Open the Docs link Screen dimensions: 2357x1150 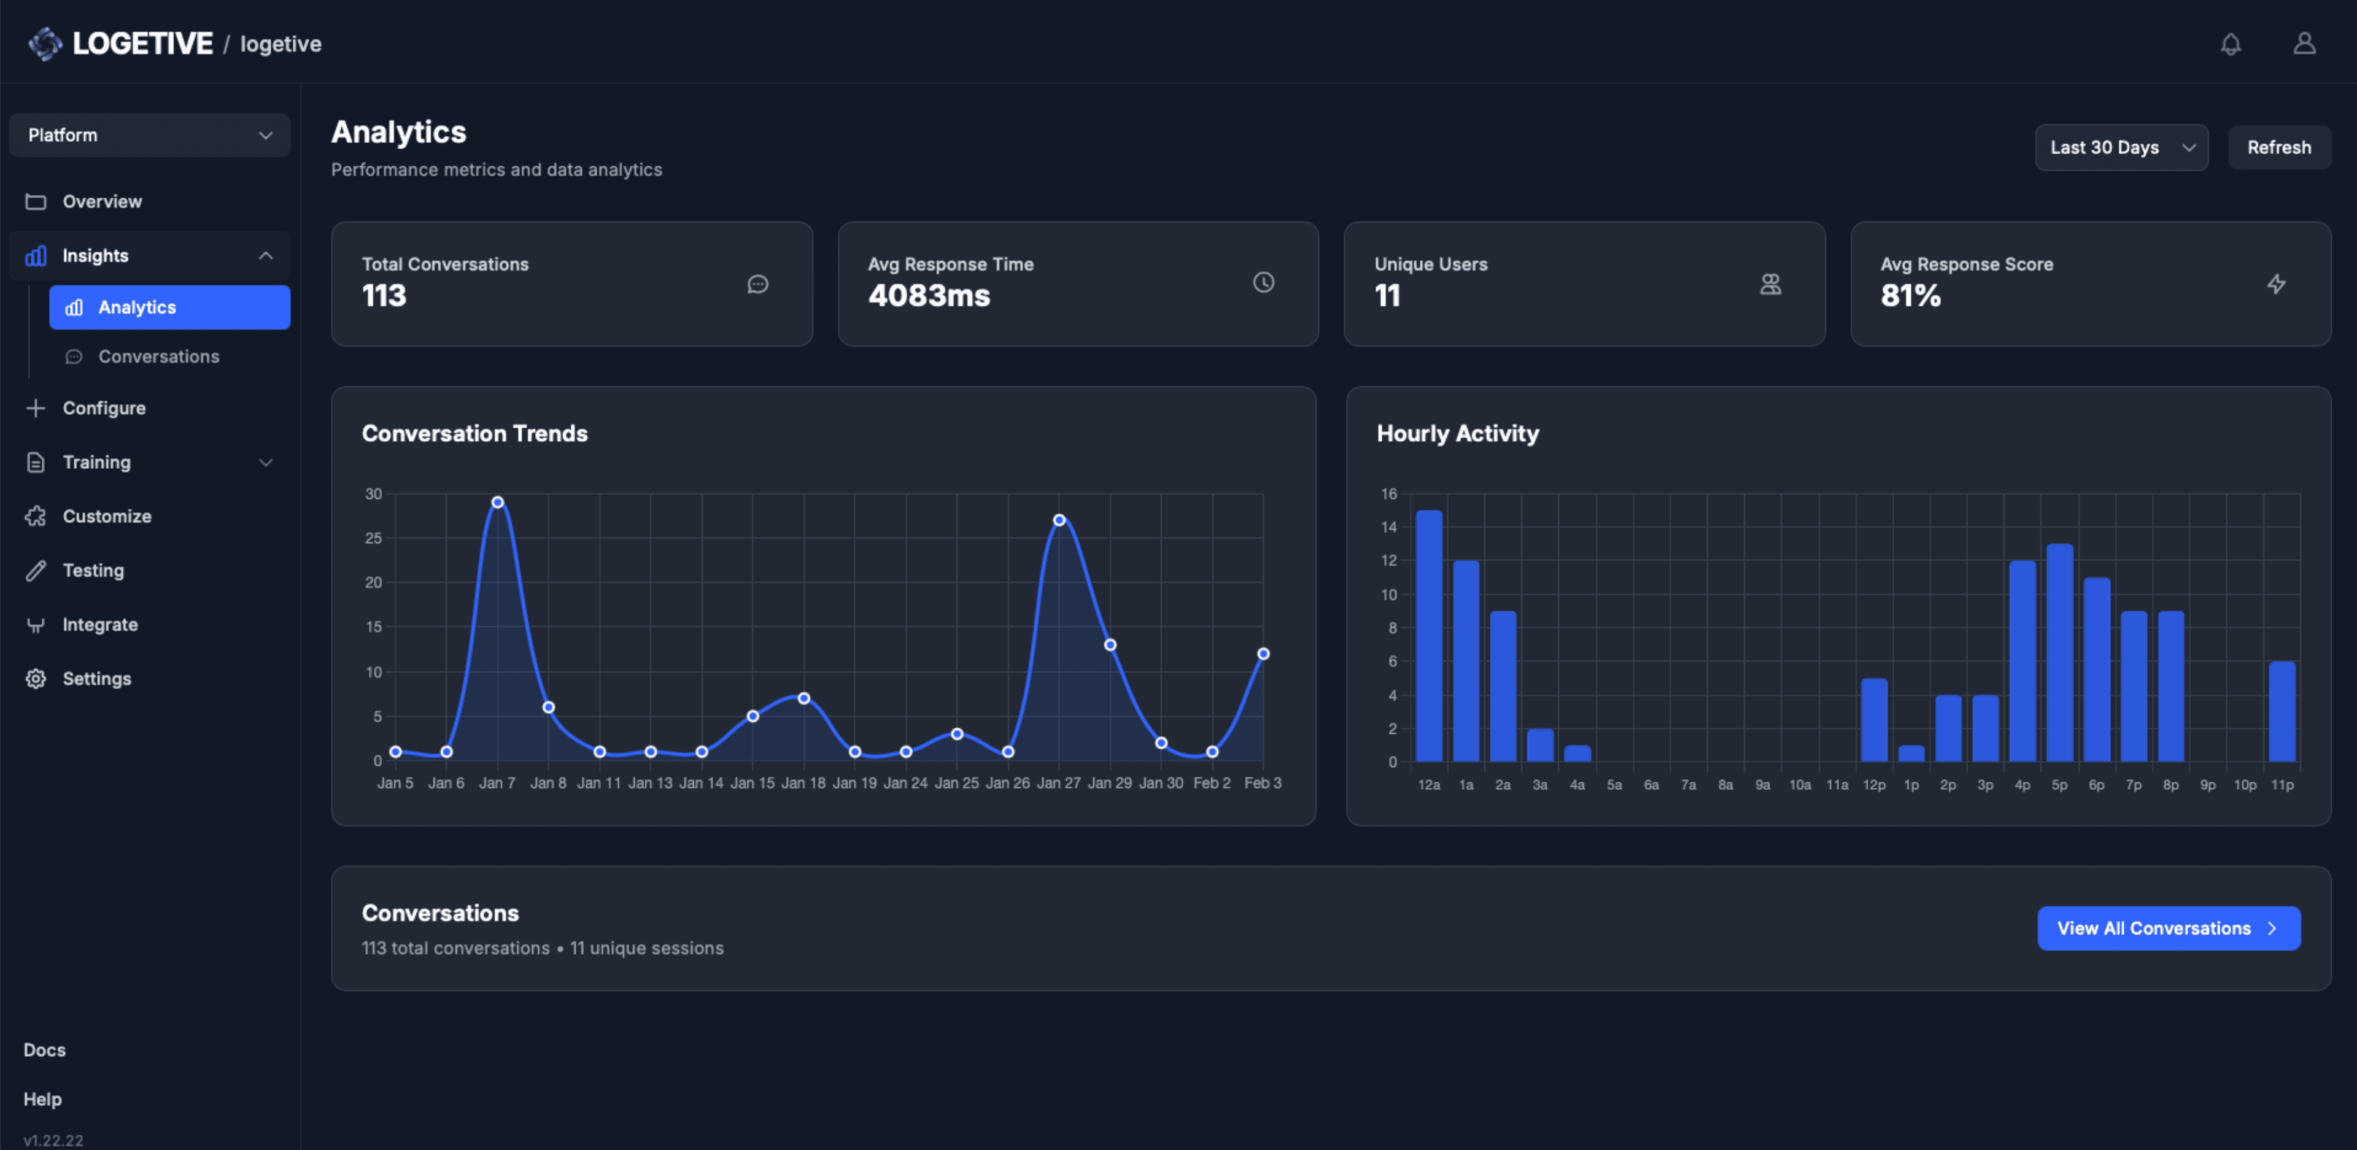click(x=44, y=1049)
